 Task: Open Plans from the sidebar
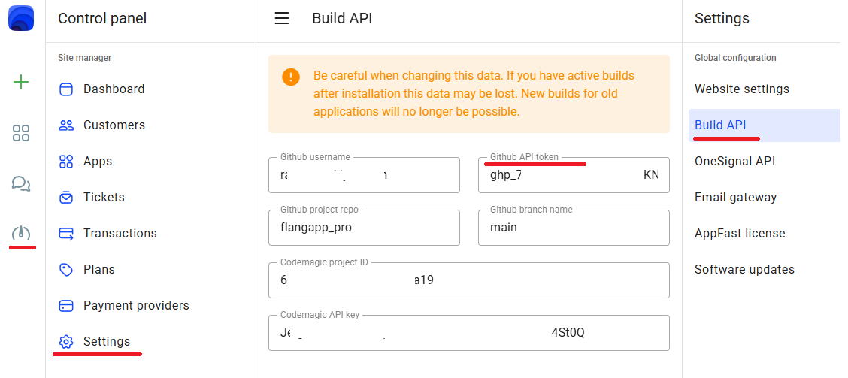[98, 270]
